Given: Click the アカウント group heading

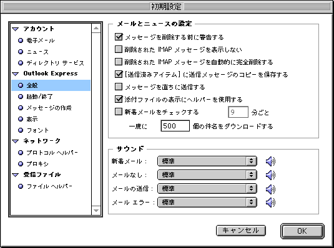Looking at the screenshot, I should tap(39, 29).
